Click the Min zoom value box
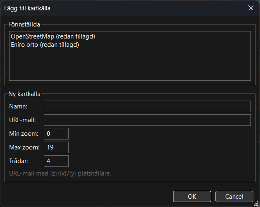Image resolution: width=260 pixels, height=207 pixels. [56, 134]
